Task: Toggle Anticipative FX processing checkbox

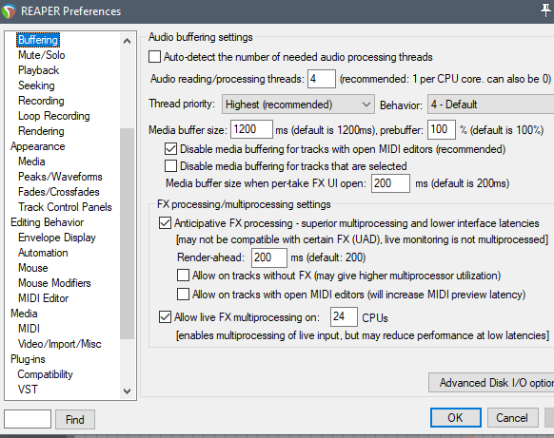Action: [x=165, y=223]
